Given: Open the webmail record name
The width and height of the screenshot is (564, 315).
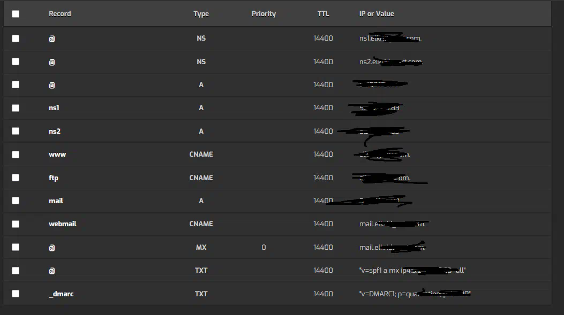Looking at the screenshot, I should click(x=63, y=224).
